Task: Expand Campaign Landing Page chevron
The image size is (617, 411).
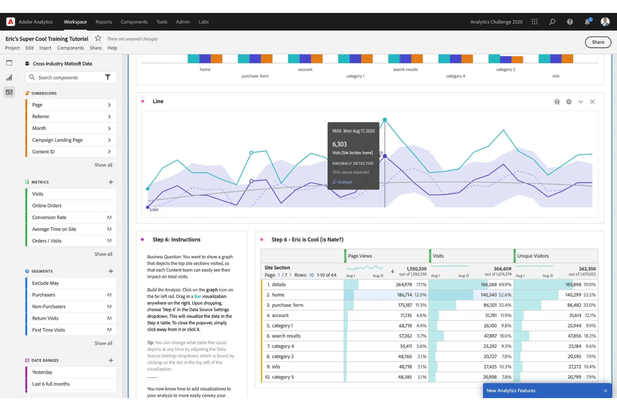Action: [x=109, y=140]
